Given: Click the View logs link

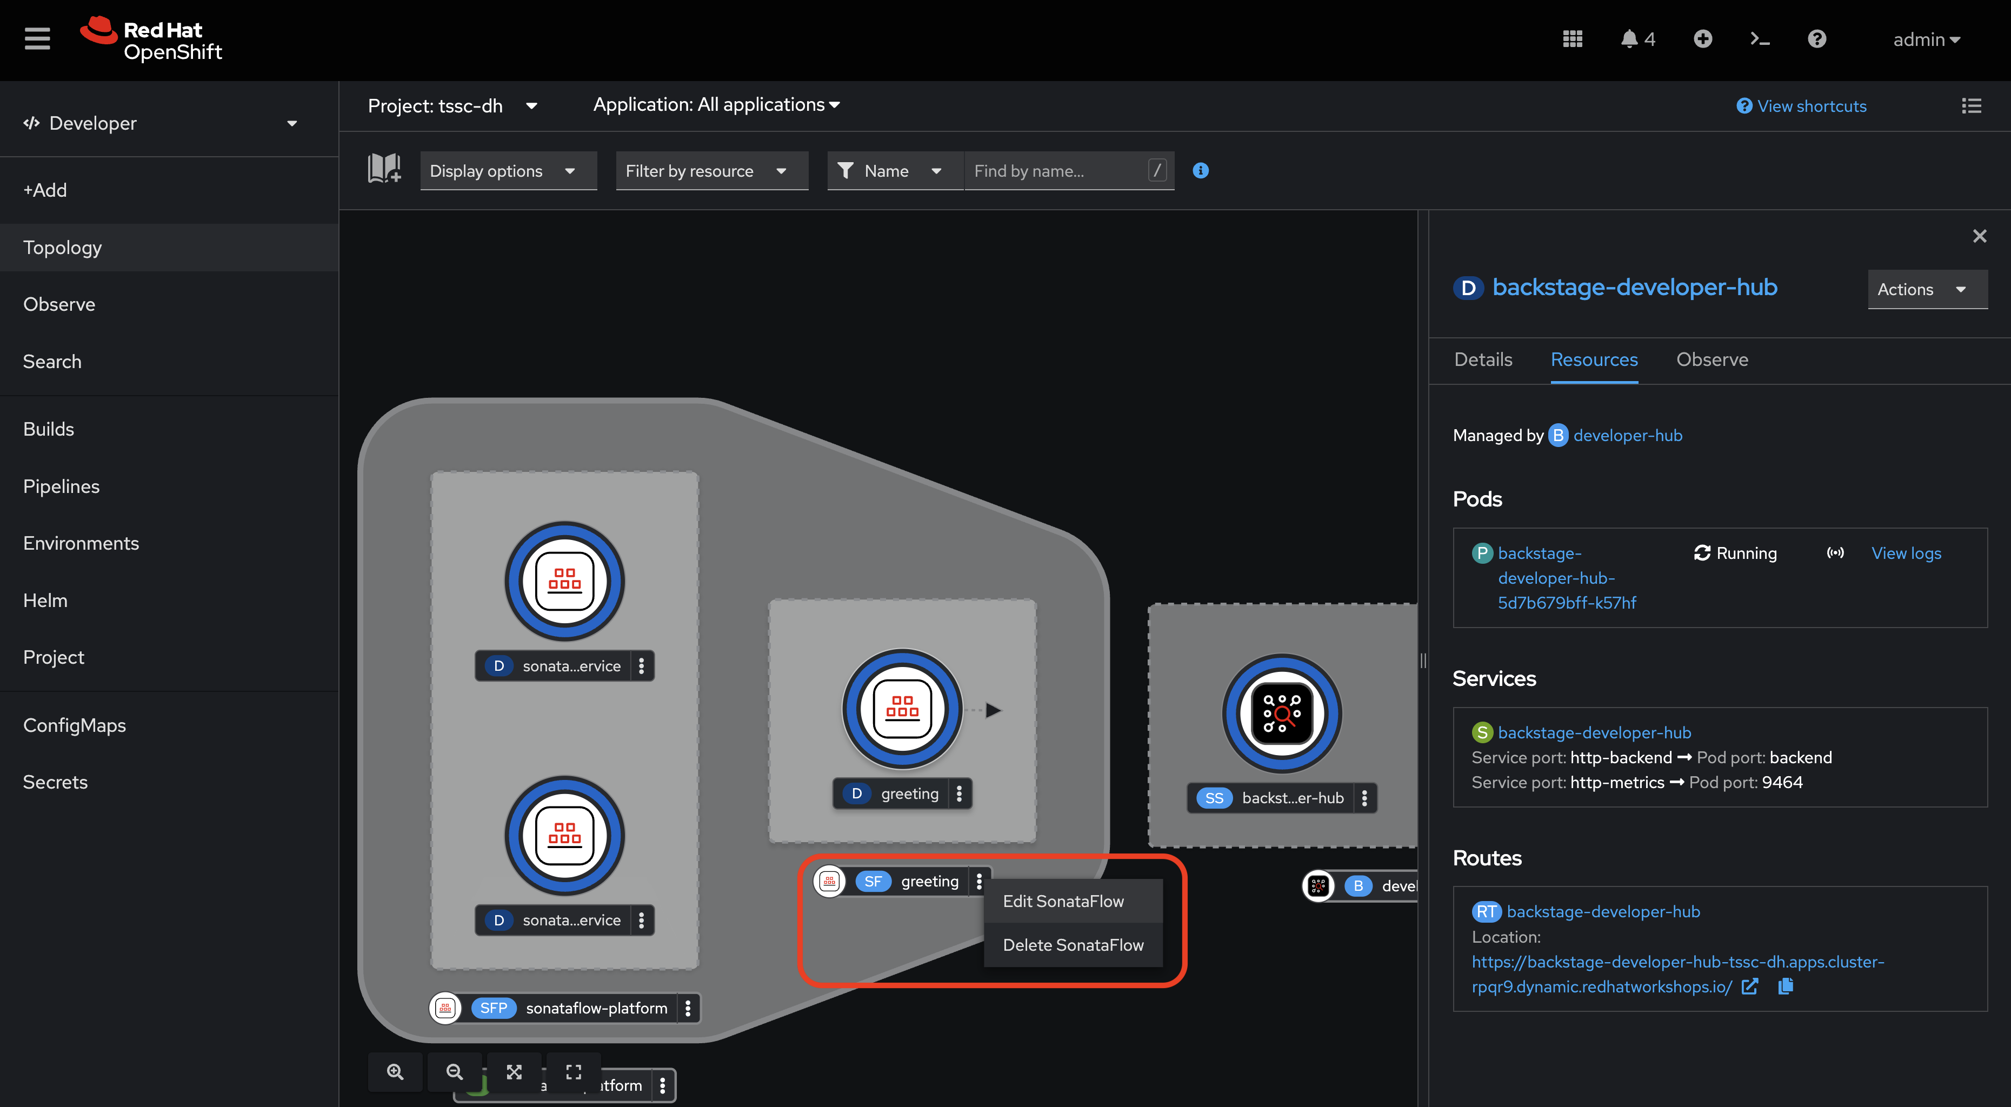Looking at the screenshot, I should pos(1906,553).
